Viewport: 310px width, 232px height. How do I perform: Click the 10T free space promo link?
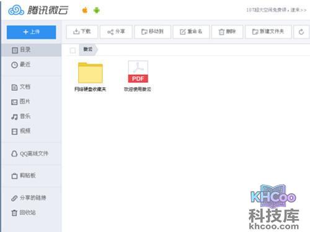tap(277, 10)
